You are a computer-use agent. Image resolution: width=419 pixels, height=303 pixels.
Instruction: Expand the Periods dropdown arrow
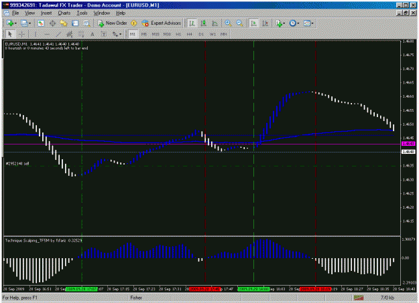pos(298,23)
